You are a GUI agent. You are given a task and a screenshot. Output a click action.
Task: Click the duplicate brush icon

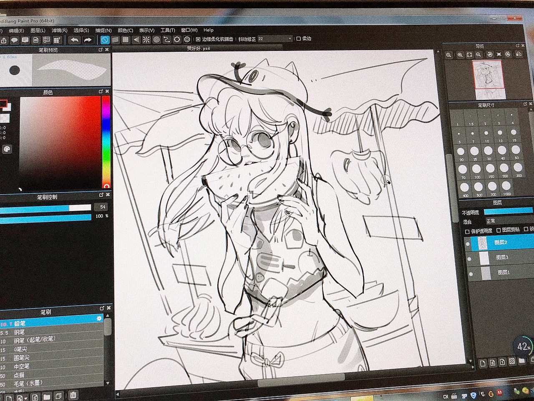pos(59,396)
